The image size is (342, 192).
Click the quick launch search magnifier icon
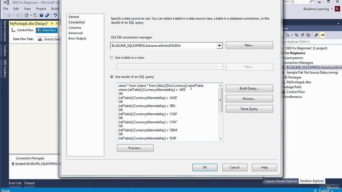coord(312,2)
